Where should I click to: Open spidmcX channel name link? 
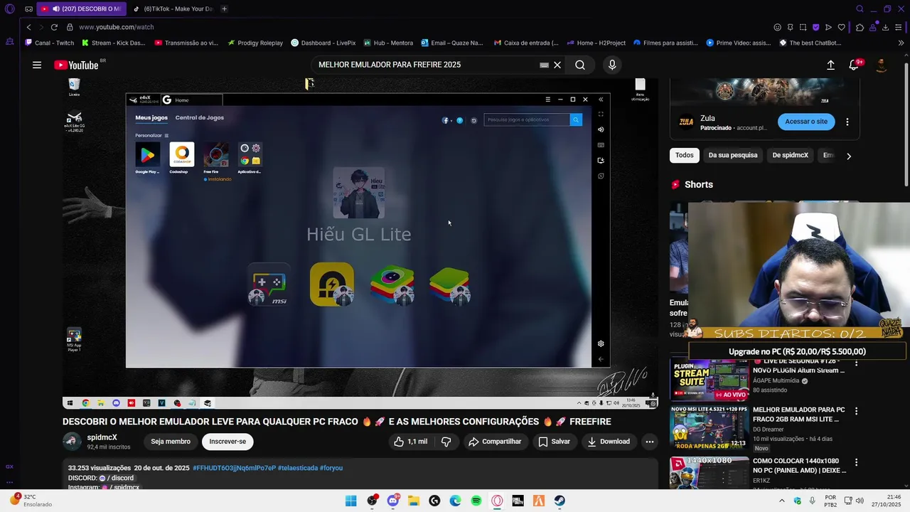tap(102, 437)
